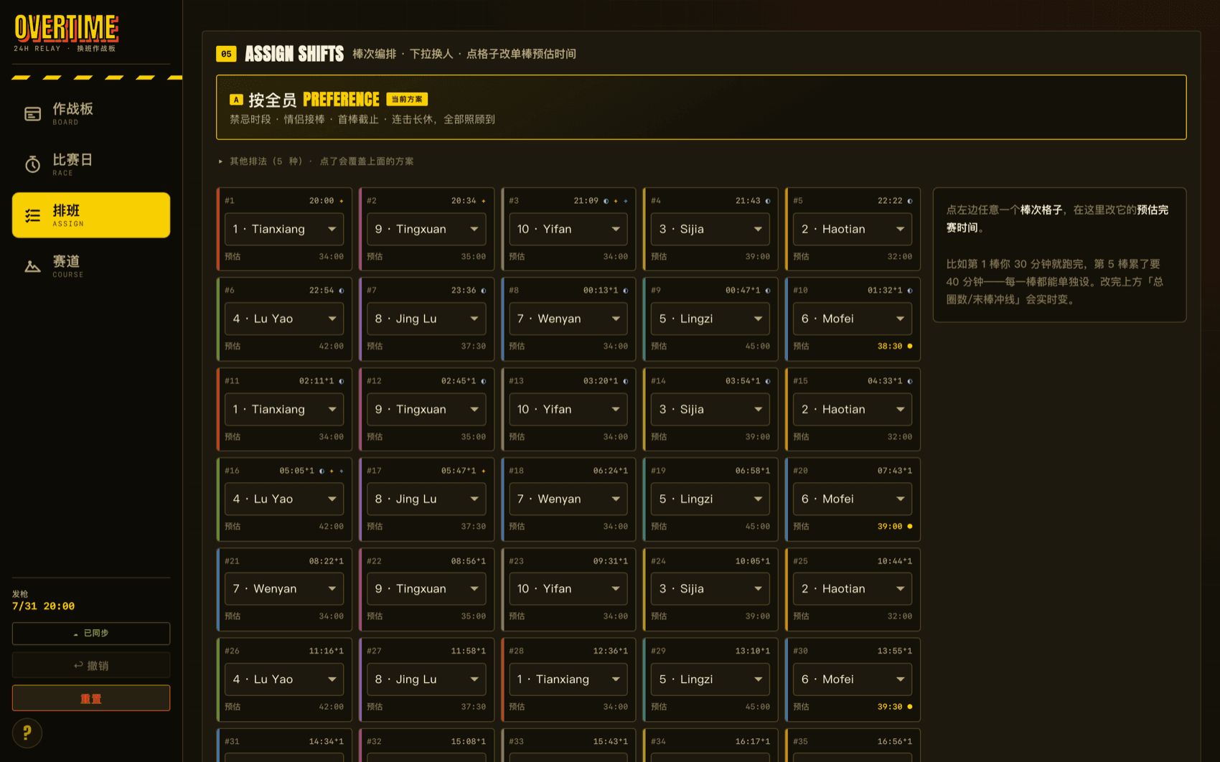Select the 作战板 BOARD menu item
The width and height of the screenshot is (1220, 762).
(91, 113)
